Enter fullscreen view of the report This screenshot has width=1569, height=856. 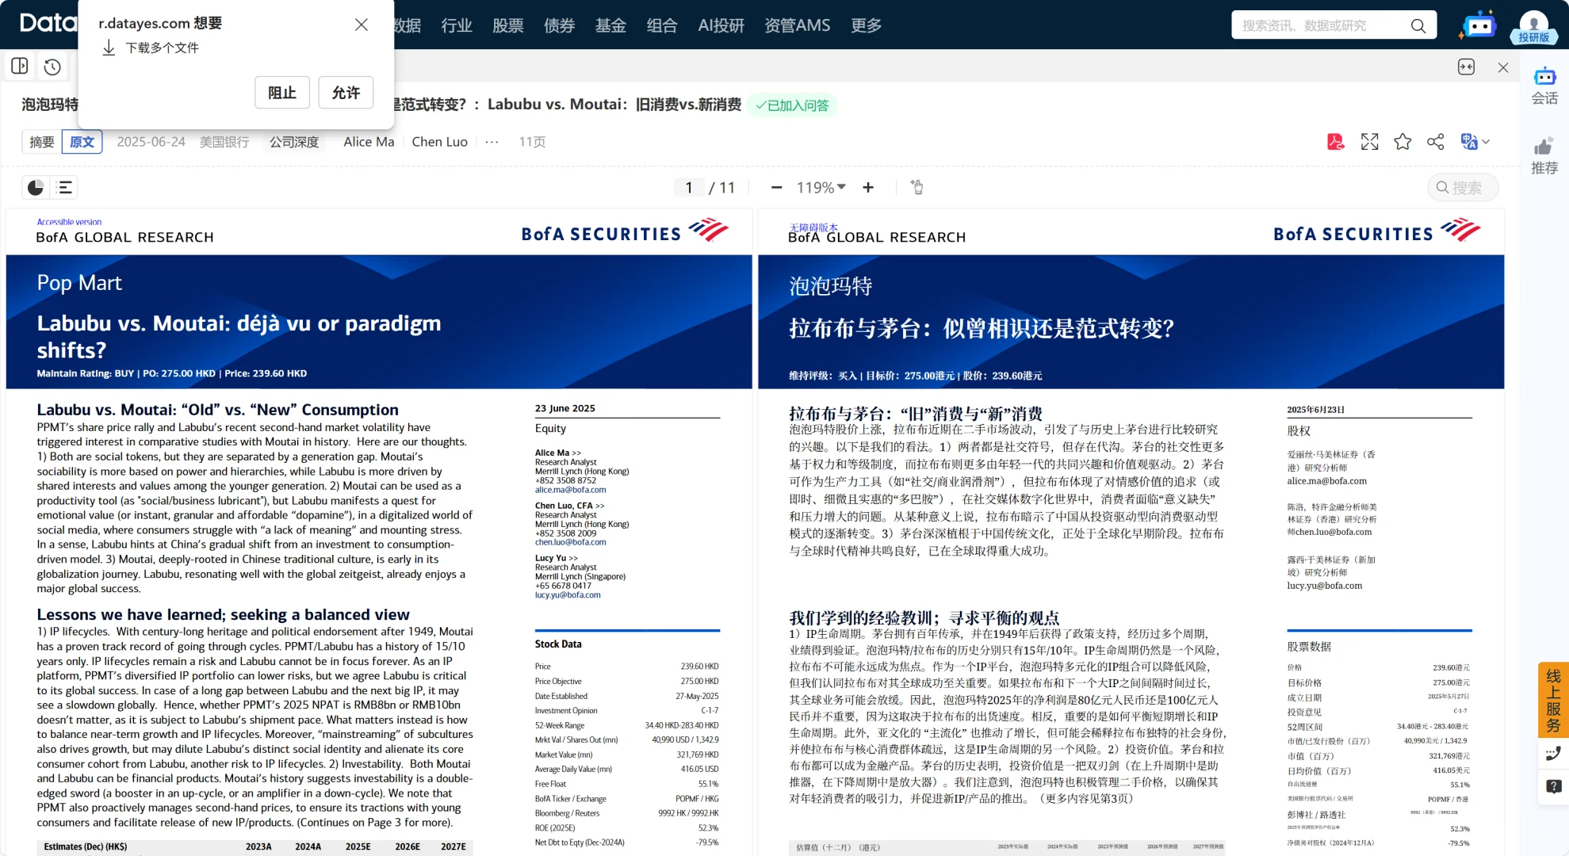coord(1369,142)
